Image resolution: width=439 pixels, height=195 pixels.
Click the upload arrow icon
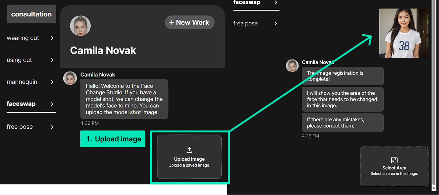(x=190, y=150)
